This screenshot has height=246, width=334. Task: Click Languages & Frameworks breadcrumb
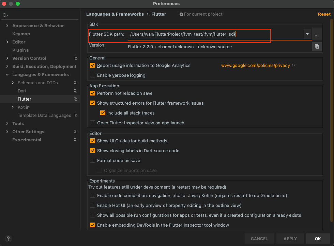coord(115,14)
